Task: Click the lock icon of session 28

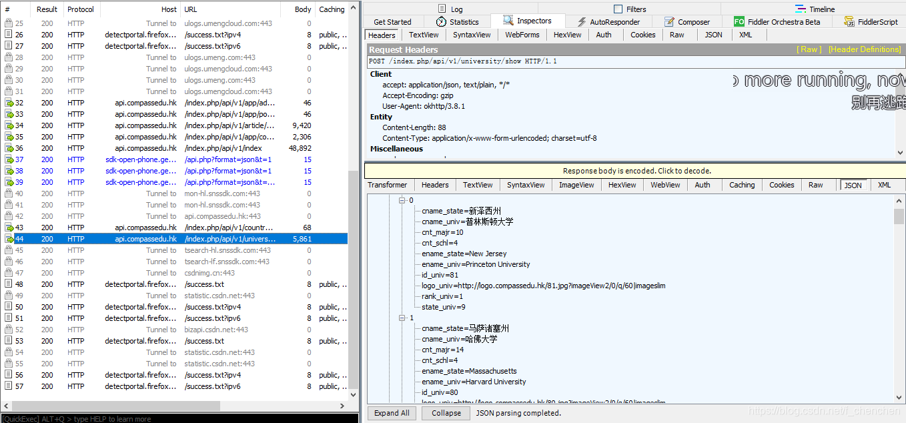Action: (9, 57)
